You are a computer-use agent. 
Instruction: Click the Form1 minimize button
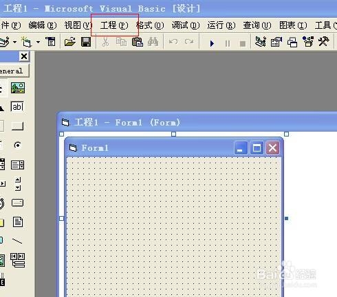[x=241, y=148]
